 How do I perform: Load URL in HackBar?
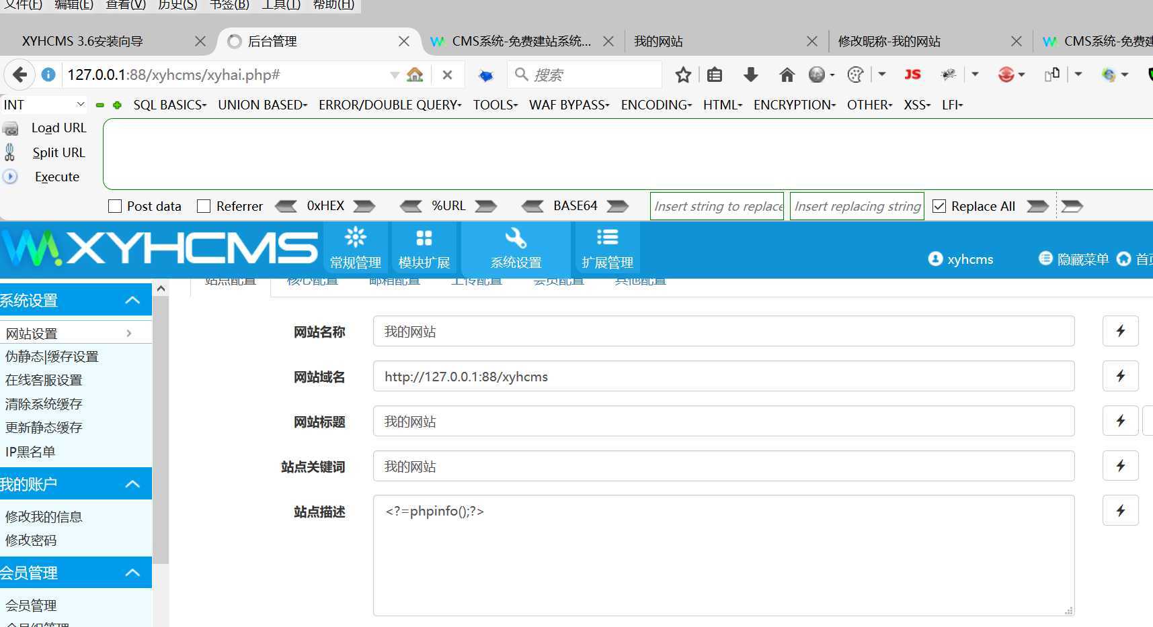58,128
